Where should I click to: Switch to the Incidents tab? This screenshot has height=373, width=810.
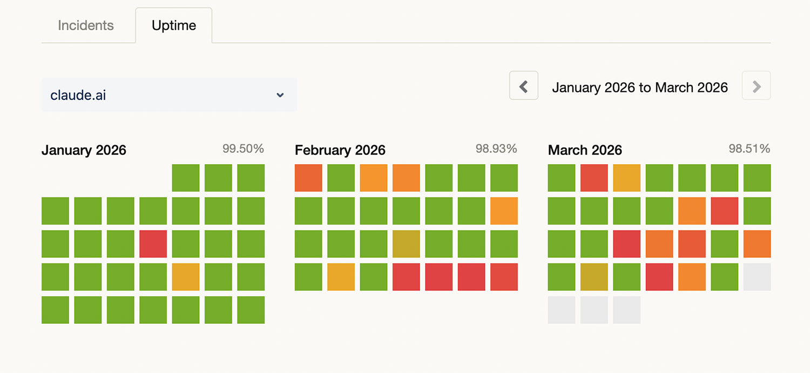click(x=86, y=25)
